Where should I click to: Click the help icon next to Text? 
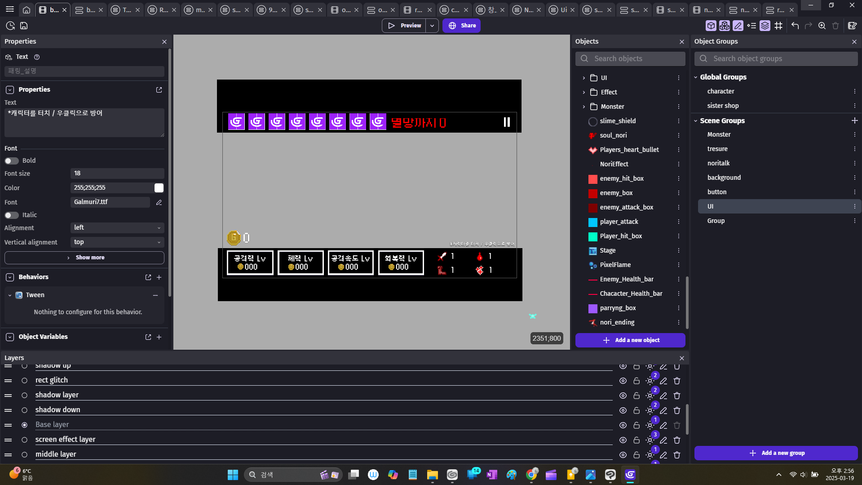click(37, 57)
